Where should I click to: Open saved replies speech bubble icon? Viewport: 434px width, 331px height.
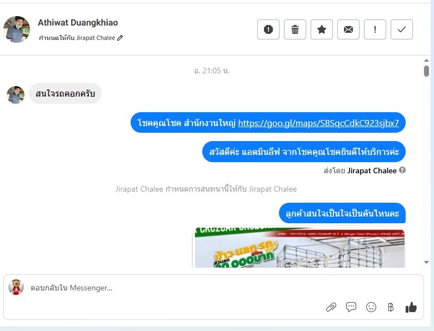(351, 307)
